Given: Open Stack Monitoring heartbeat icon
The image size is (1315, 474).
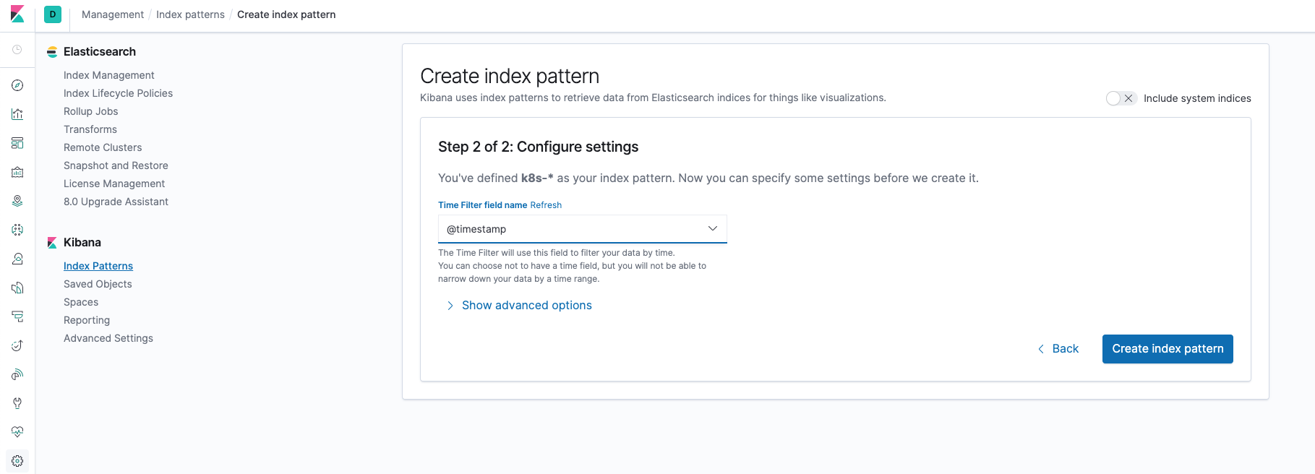Looking at the screenshot, I should click(17, 432).
